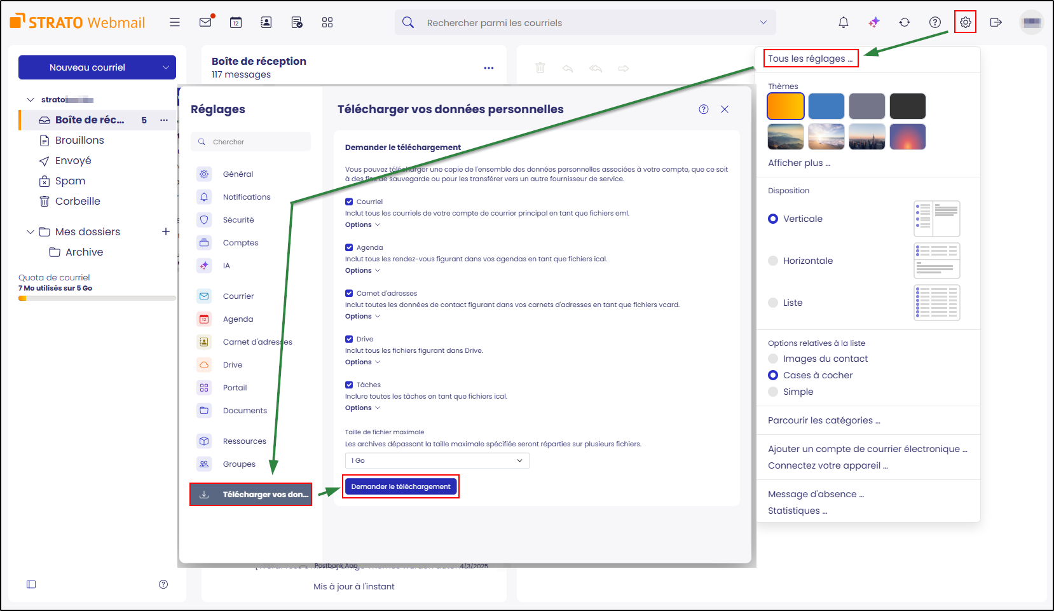1054x611 pixels.
Task: Open the maximum file size dropdown
Action: (x=437, y=460)
